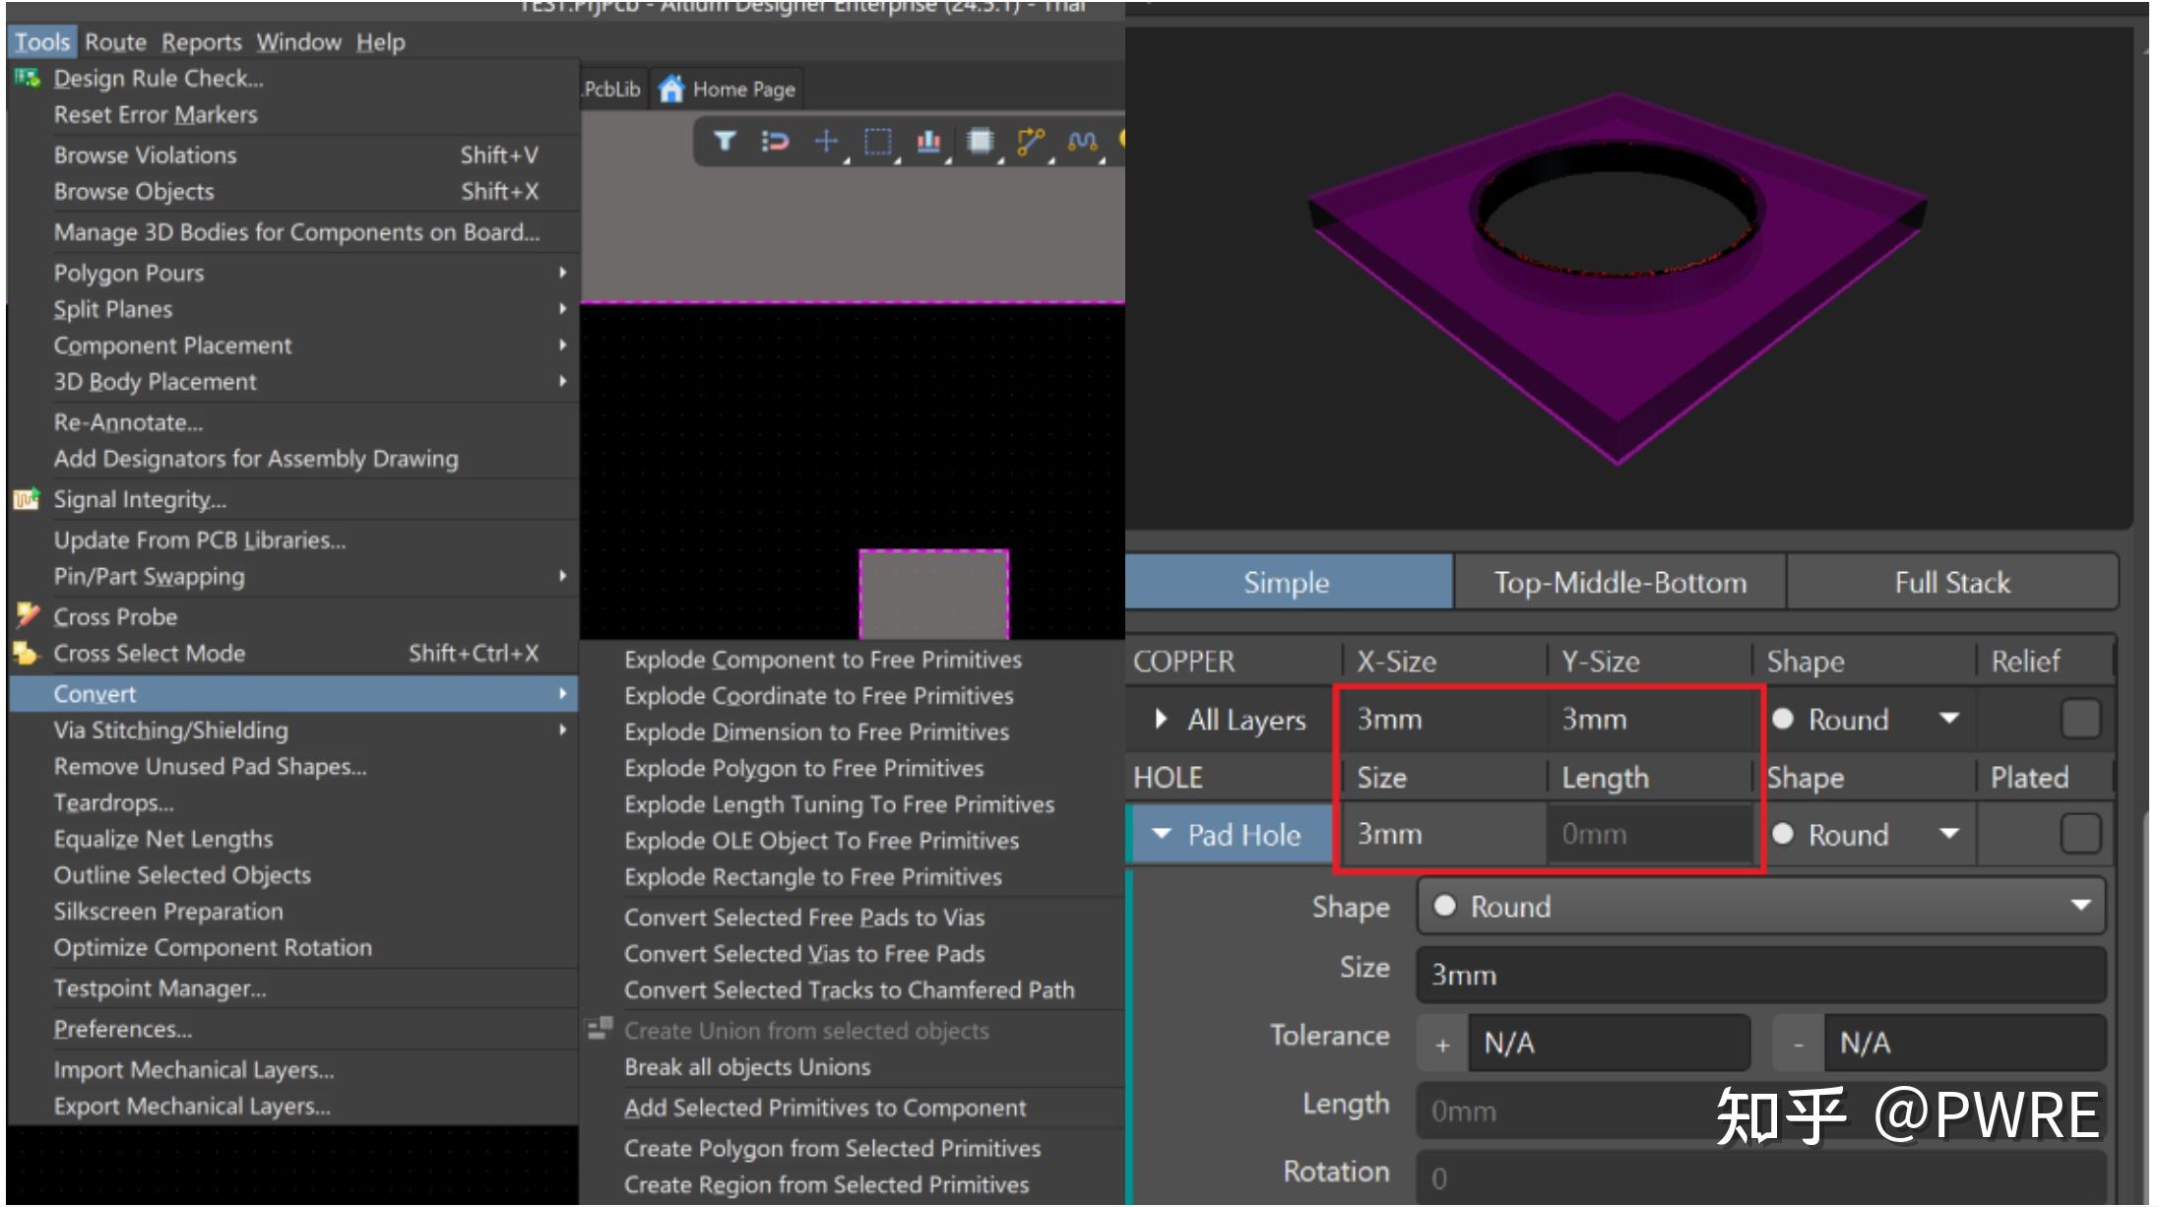Open the Route menu
Image resolution: width=2159 pixels, height=1207 pixels.
point(115,42)
